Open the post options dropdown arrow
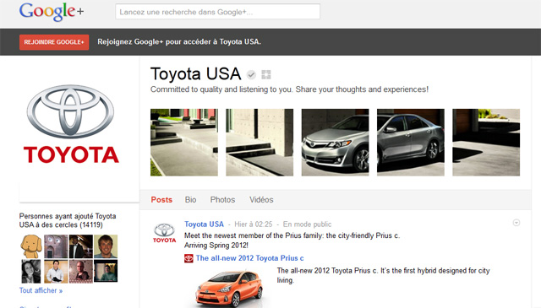This screenshot has height=308, width=541. pyautogui.click(x=516, y=223)
